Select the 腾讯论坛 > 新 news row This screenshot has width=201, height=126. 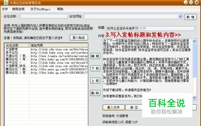[x=46, y=69]
